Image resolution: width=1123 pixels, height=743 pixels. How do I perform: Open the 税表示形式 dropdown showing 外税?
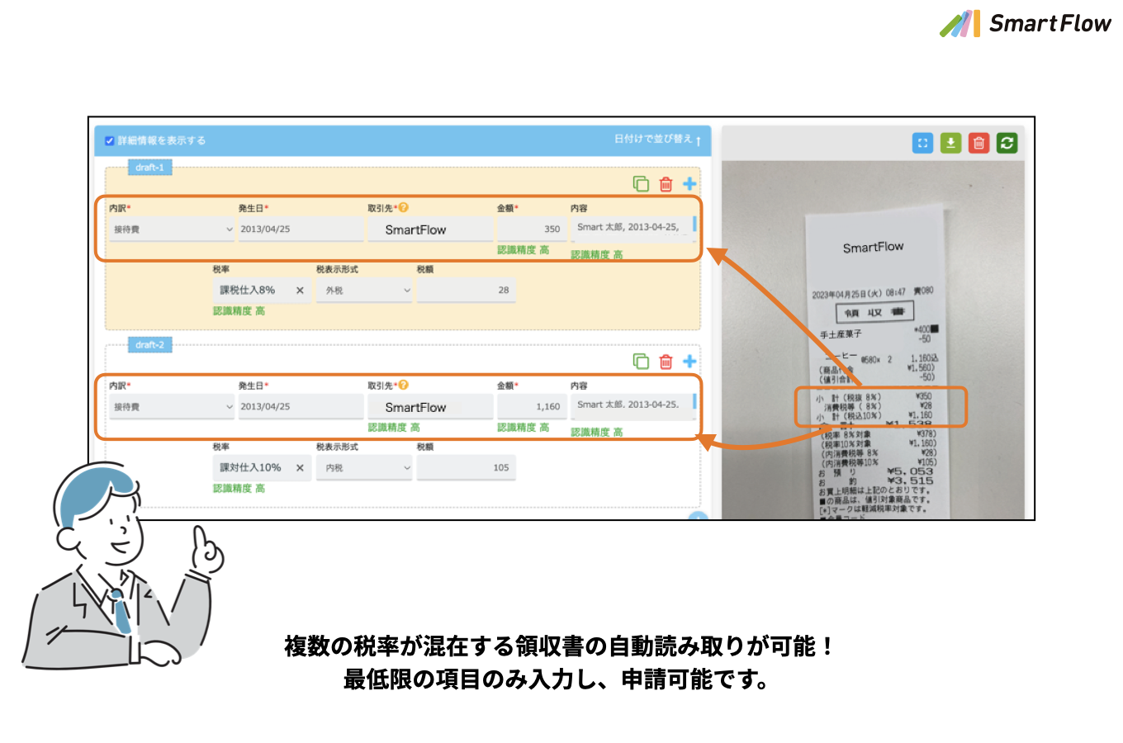click(x=364, y=291)
